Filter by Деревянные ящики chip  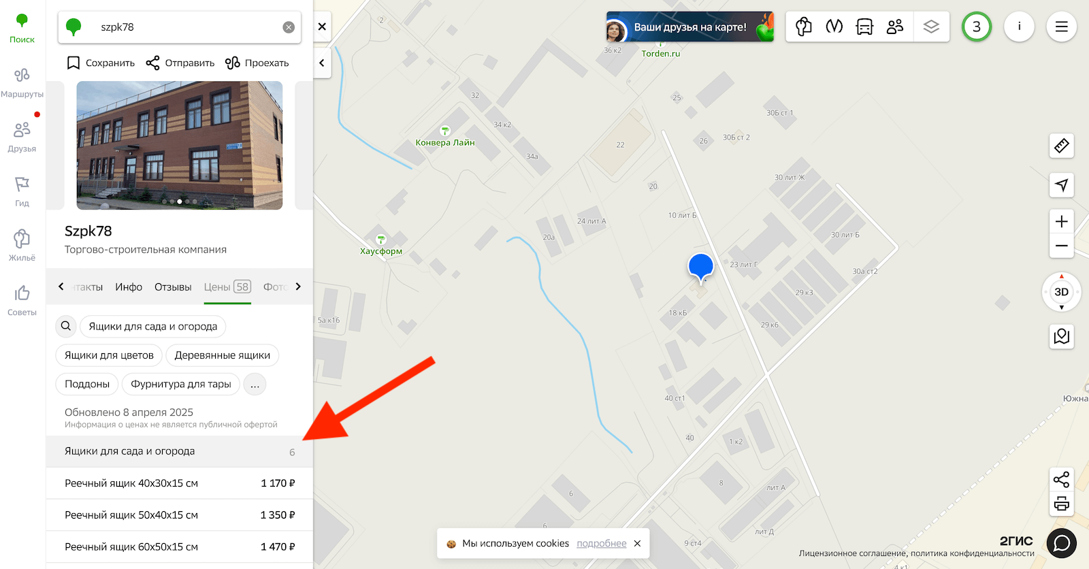point(223,355)
